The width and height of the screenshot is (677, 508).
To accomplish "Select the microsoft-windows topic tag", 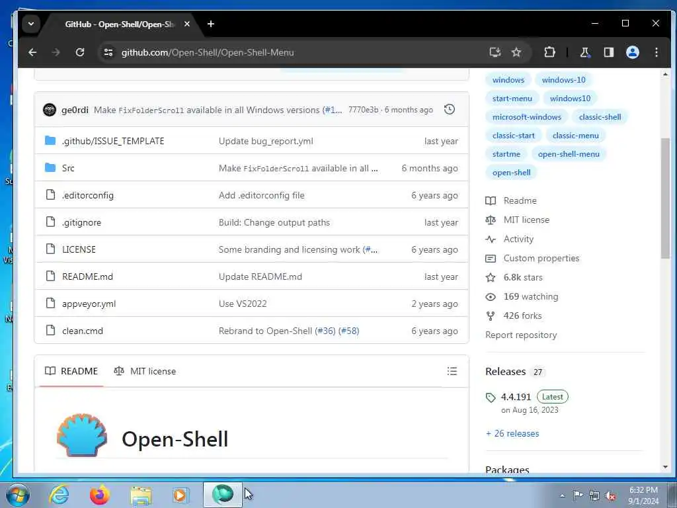I will [x=527, y=117].
